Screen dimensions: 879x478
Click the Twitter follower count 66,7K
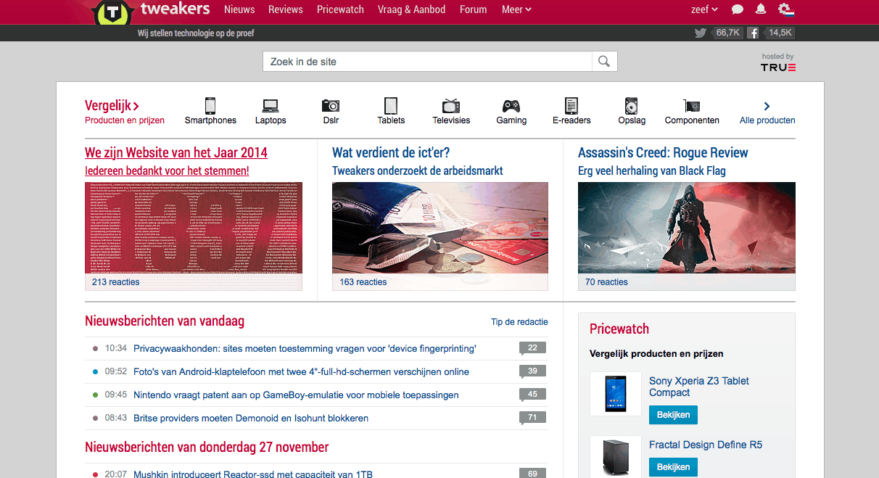click(x=727, y=33)
